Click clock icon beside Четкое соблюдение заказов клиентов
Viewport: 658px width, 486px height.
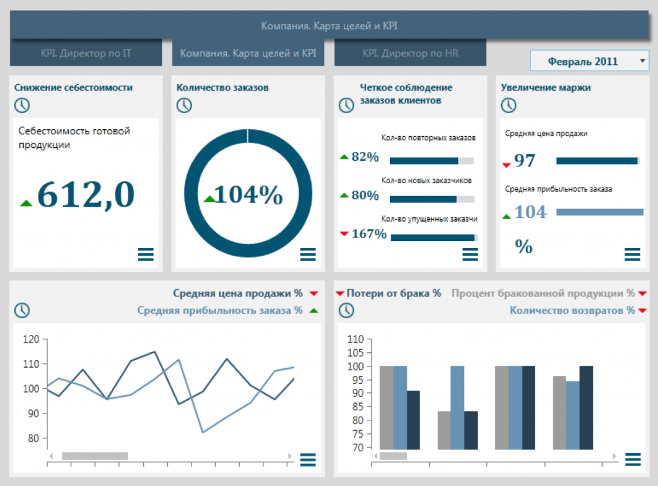click(346, 105)
